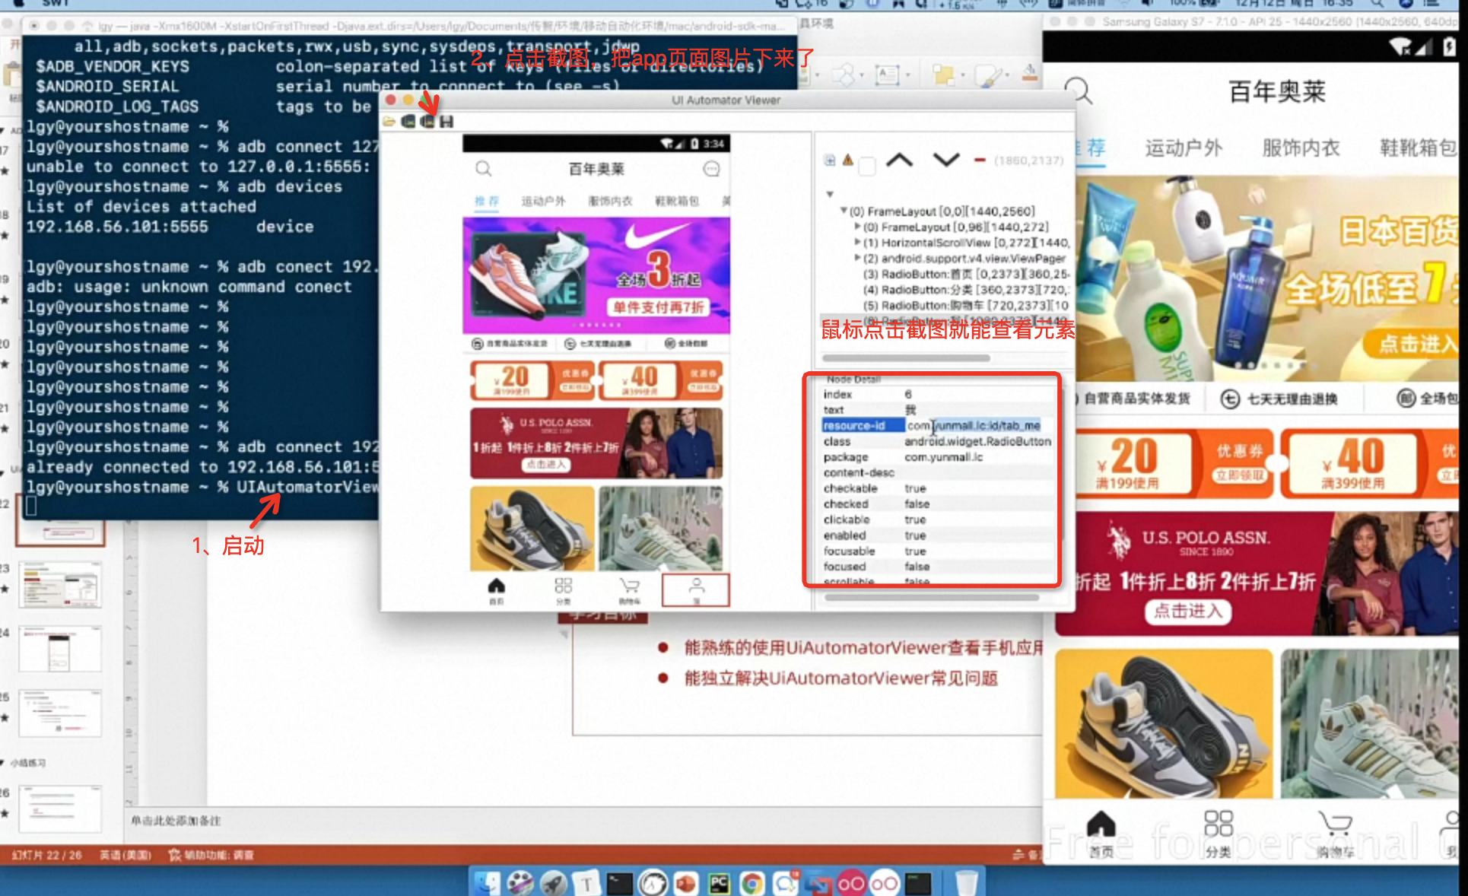Open Google Chrome from the Dock
Image resolution: width=1468 pixels, height=896 pixels.
pyautogui.click(x=752, y=883)
